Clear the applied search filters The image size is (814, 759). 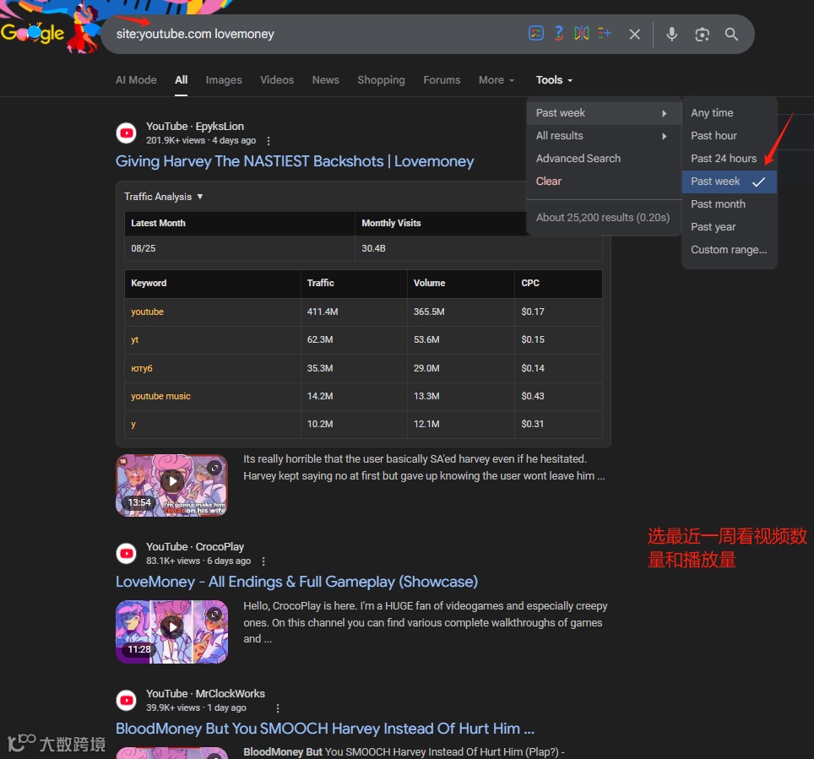point(549,182)
